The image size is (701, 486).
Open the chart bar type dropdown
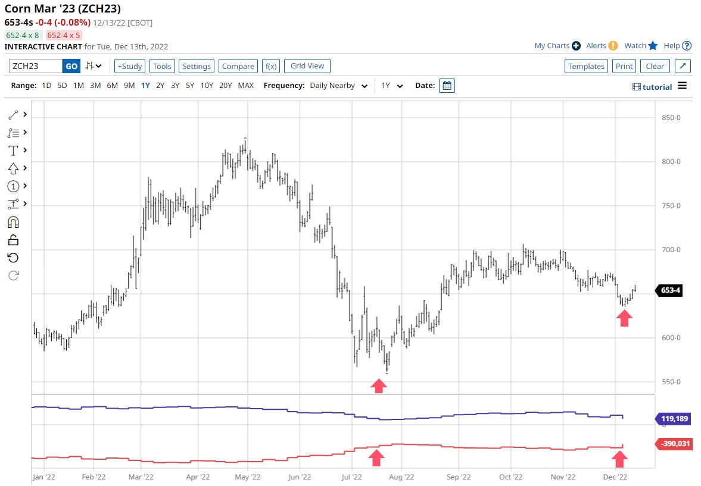point(94,65)
